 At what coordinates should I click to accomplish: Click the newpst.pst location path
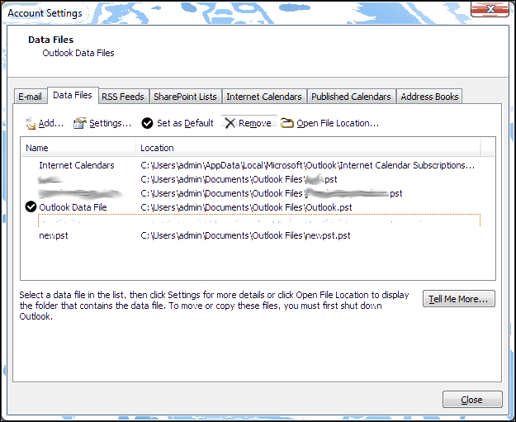245,235
